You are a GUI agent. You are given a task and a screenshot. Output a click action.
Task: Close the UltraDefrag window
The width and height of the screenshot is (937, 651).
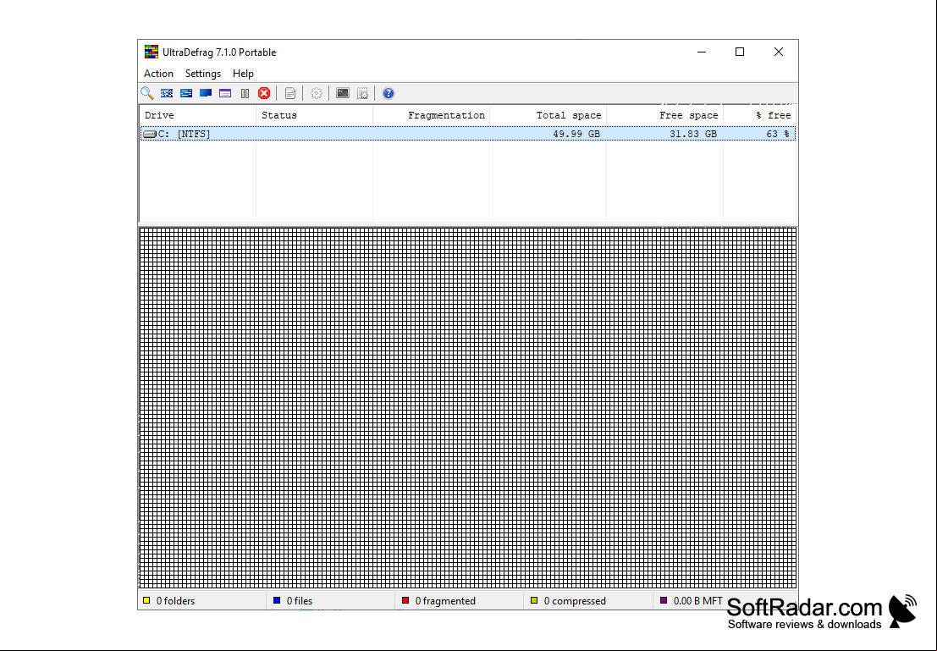pos(779,52)
